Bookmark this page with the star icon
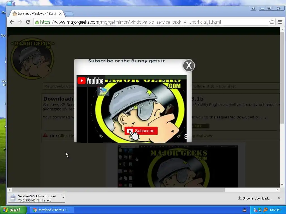The height and width of the screenshot is (214, 286). [x=272, y=22]
